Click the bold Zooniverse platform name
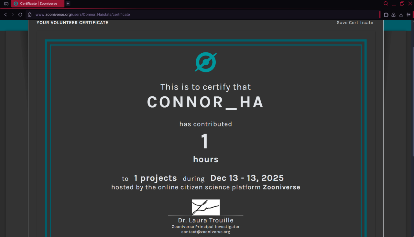This screenshot has width=414, height=237. 281,187
